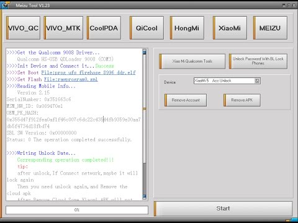Viewport: 298px width, 223px height.
Task: Open the VIVO_QC tab
Action: coord(24,28)
